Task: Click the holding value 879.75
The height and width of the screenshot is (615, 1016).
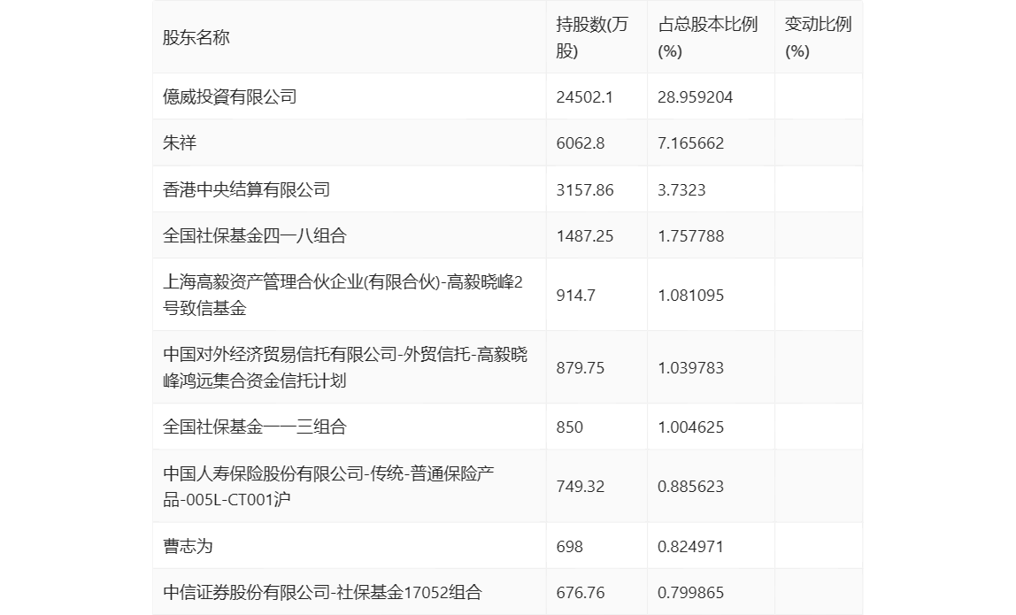Action: (581, 368)
